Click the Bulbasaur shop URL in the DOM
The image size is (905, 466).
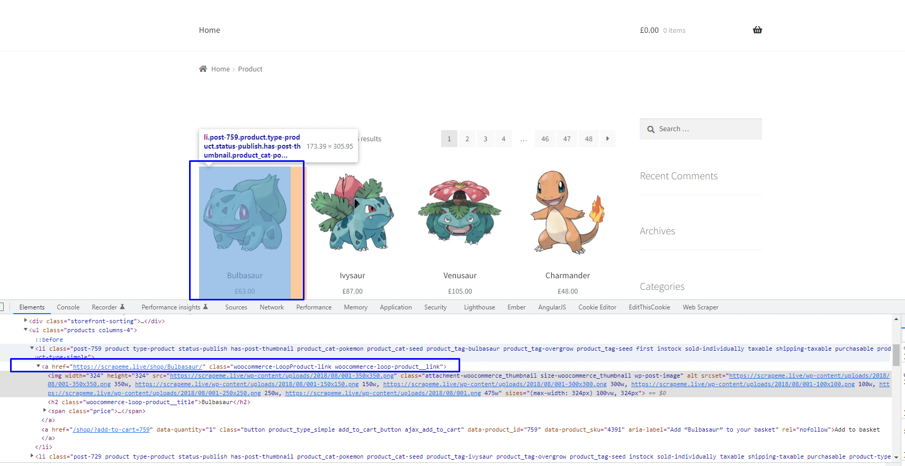138,367
